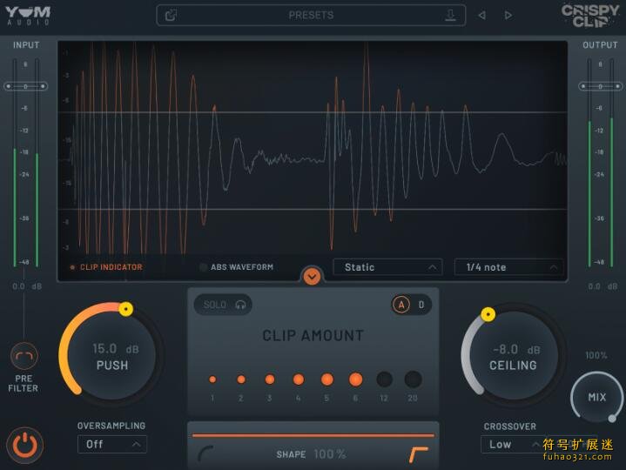Click the SHAPE 100 % value
The width and height of the screenshot is (626, 470).
(330, 454)
